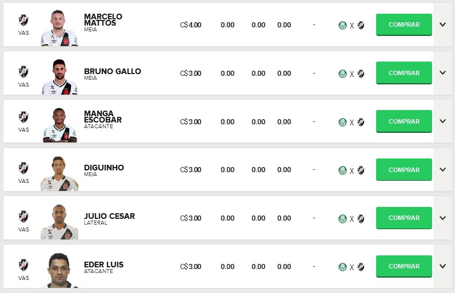Click Vasco club crest in Bruno Gallo row
This screenshot has width=455, height=293.
(23, 72)
